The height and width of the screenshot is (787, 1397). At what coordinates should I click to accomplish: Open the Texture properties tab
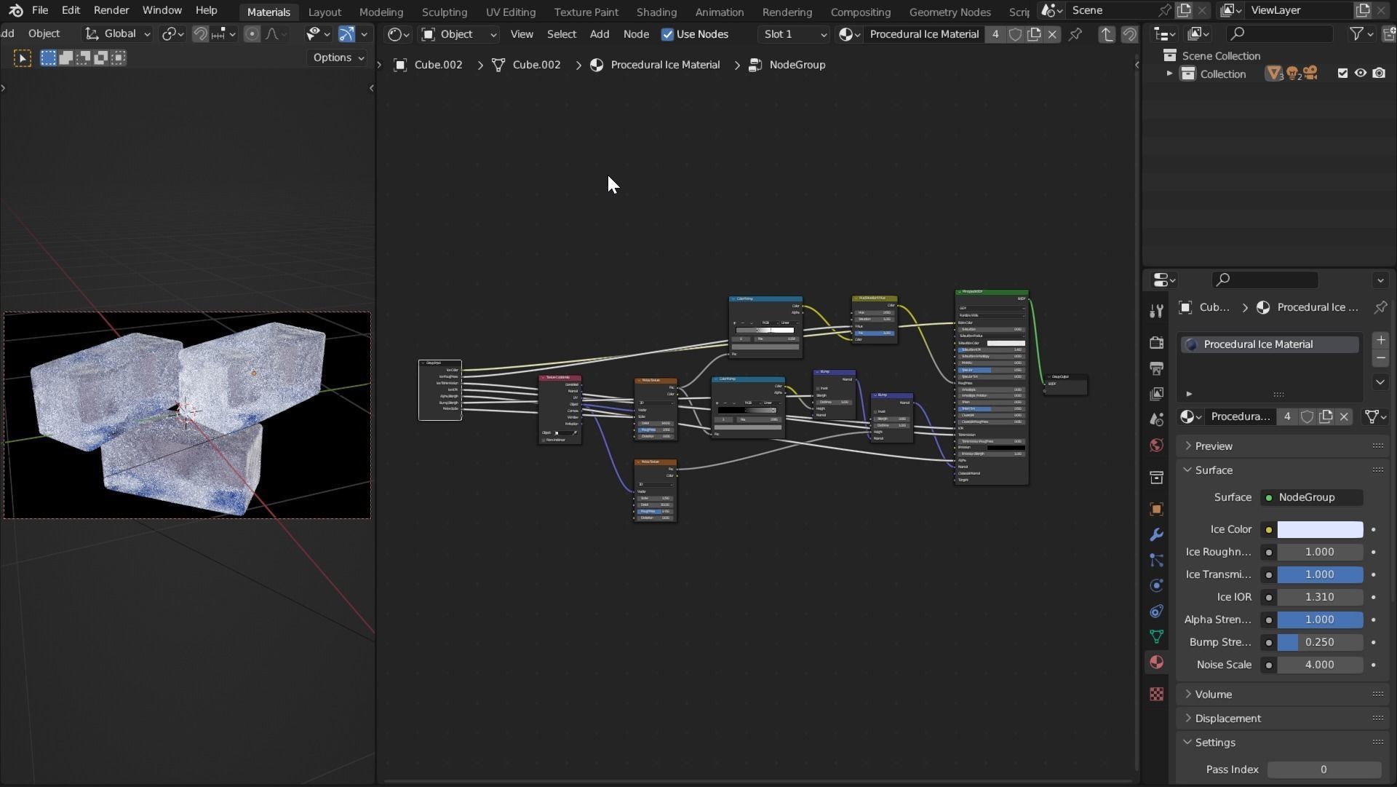pos(1156,694)
